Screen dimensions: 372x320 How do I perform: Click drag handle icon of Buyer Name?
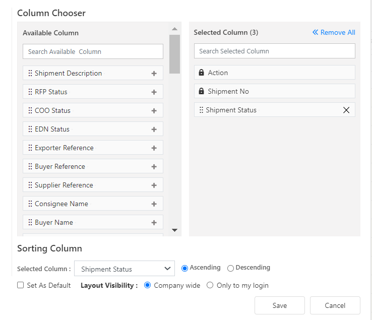pyautogui.click(x=30, y=223)
